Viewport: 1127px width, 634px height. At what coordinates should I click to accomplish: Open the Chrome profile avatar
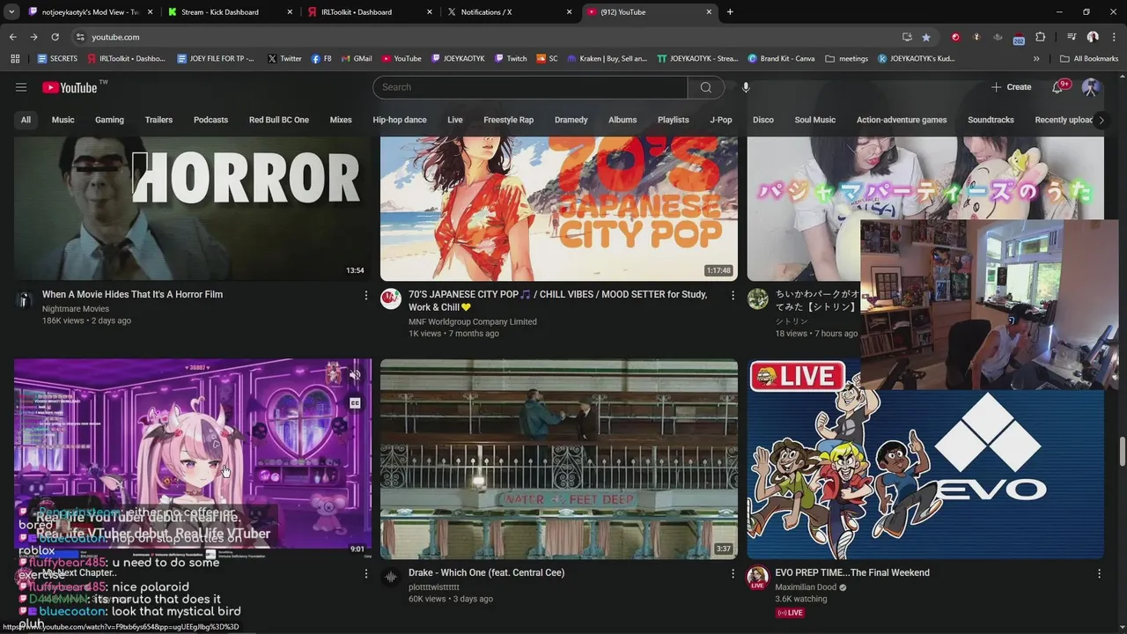(1093, 37)
